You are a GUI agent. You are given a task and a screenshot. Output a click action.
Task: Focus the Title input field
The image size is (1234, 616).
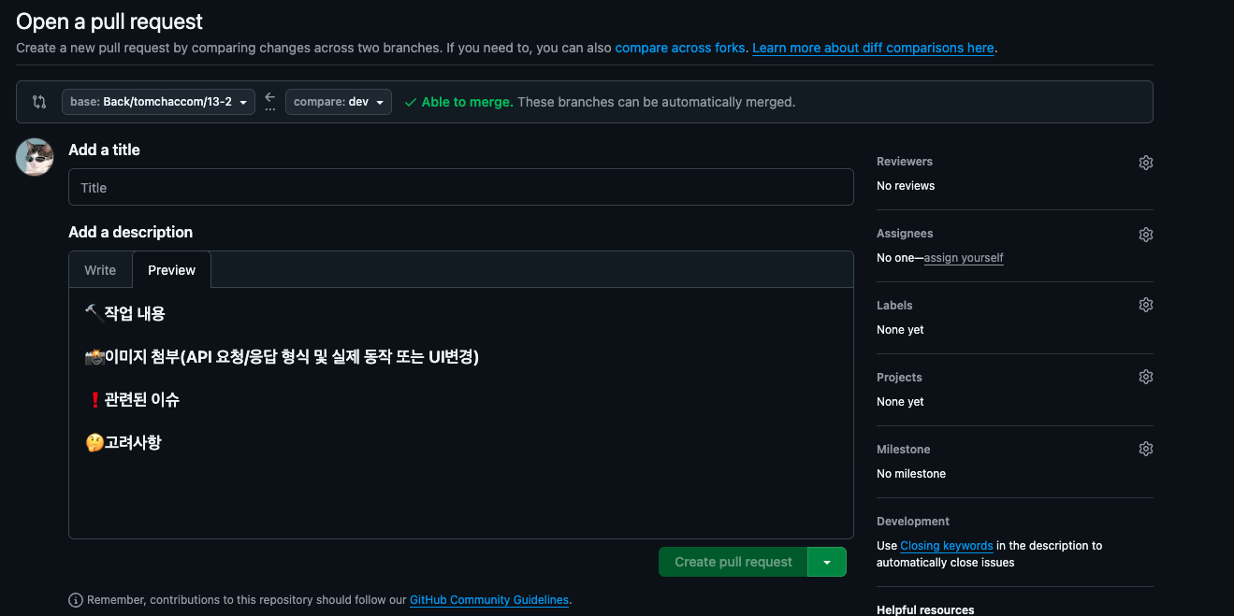[461, 187]
